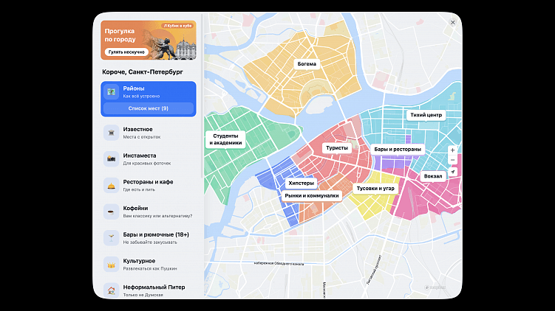555x311 pixels.
Task: Click the Неформальный Питер house icon
Action: click(111, 290)
